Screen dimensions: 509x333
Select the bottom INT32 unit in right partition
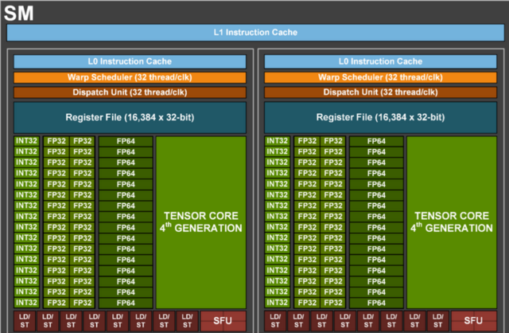click(x=278, y=303)
